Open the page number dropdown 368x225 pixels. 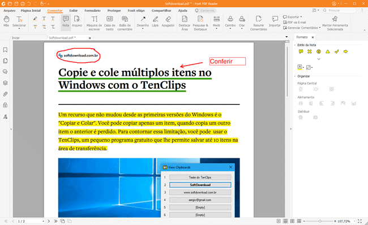click(43, 221)
